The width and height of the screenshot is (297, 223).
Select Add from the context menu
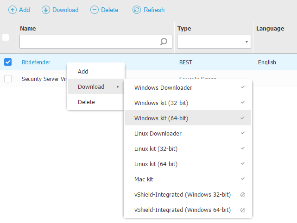click(x=83, y=72)
